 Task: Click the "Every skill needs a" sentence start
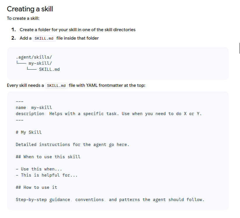pyautogui.click(x=25, y=85)
